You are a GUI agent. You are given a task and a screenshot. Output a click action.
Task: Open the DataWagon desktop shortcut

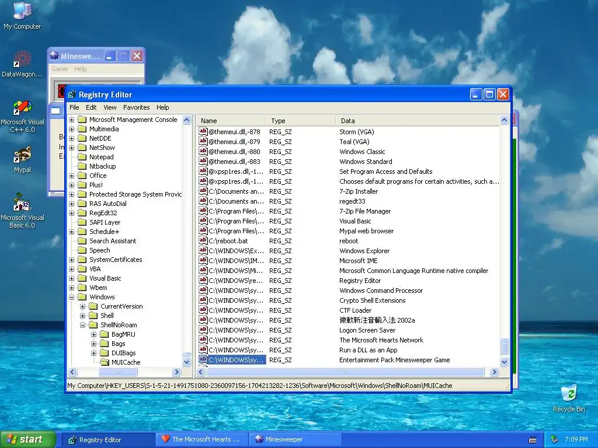pyautogui.click(x=22, y=64)
